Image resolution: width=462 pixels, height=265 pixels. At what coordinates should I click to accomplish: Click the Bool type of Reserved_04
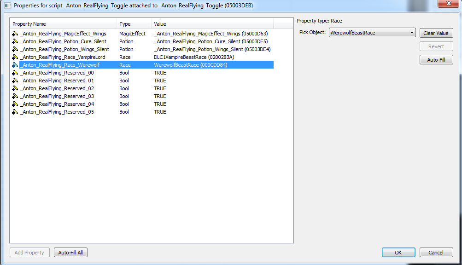(x=124, y=104)
